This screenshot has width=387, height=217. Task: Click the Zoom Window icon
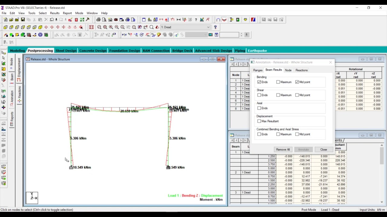pyautogui.click(x=99, y=27)
